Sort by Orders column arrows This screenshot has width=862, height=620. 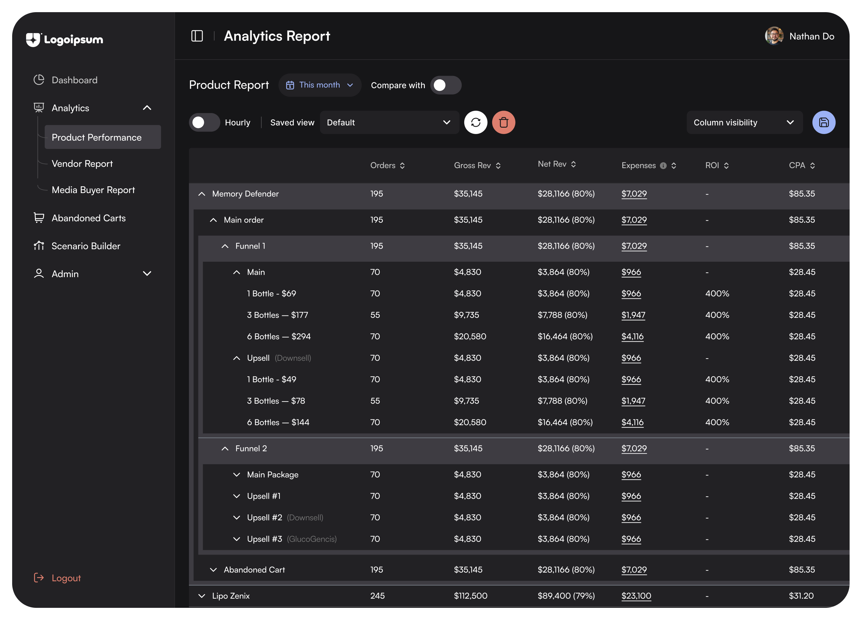(403, 166)
